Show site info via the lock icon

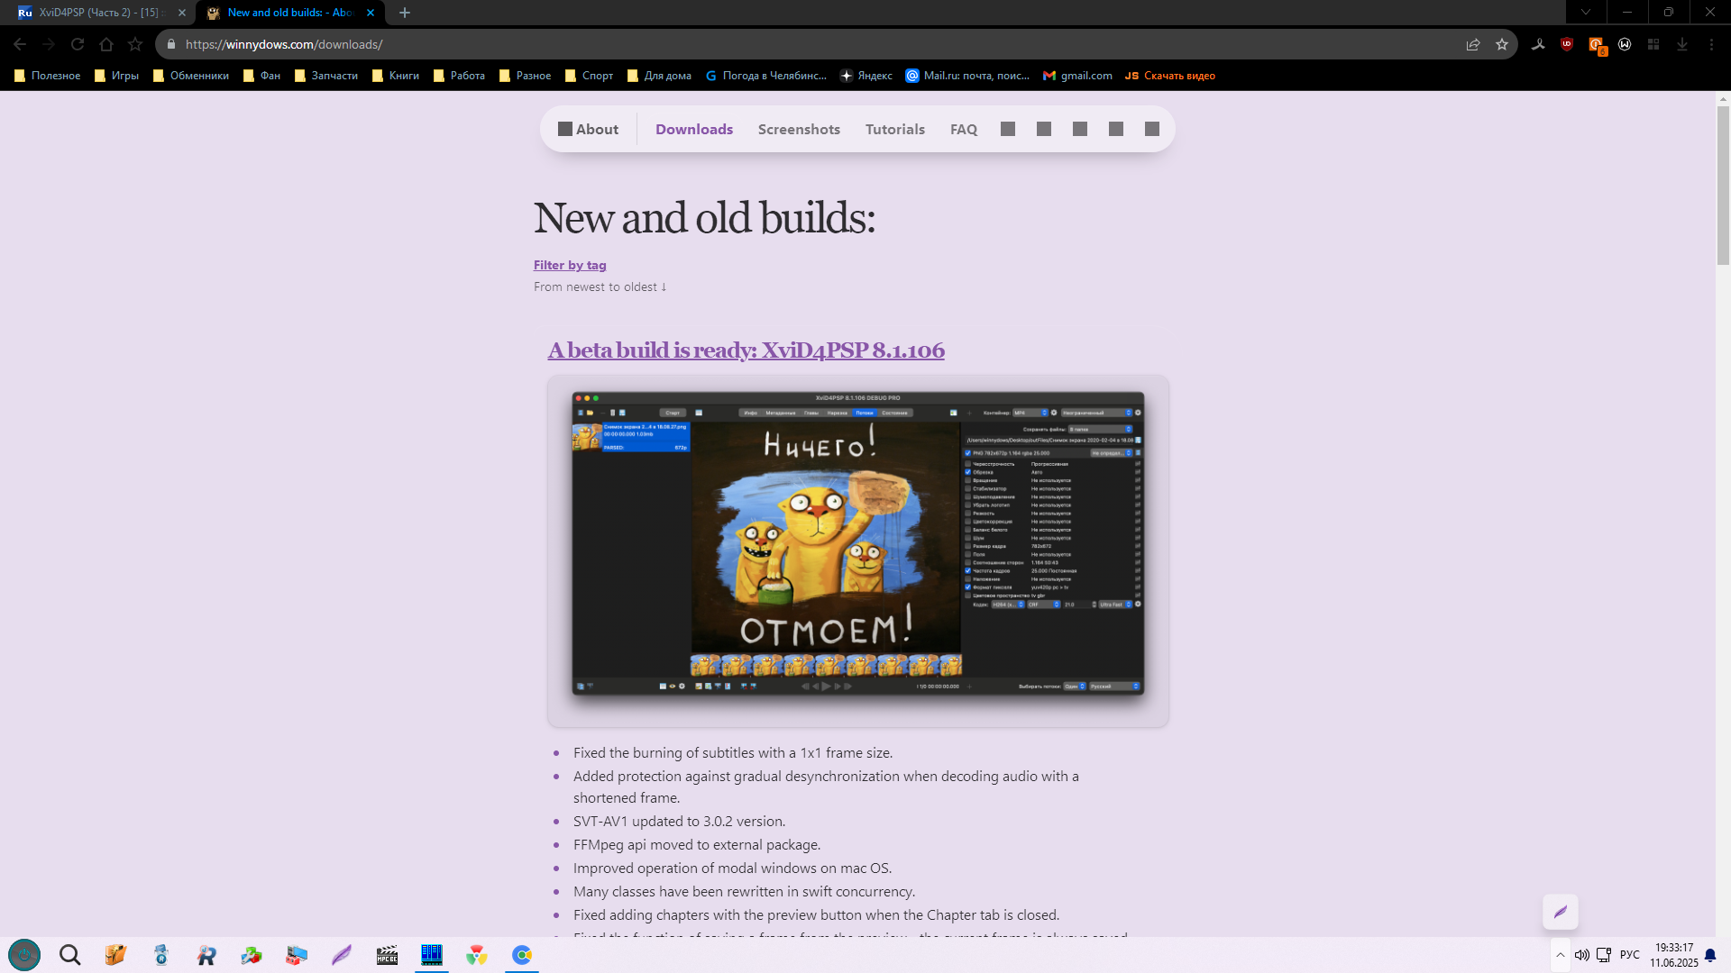click(x=171, y=44)
